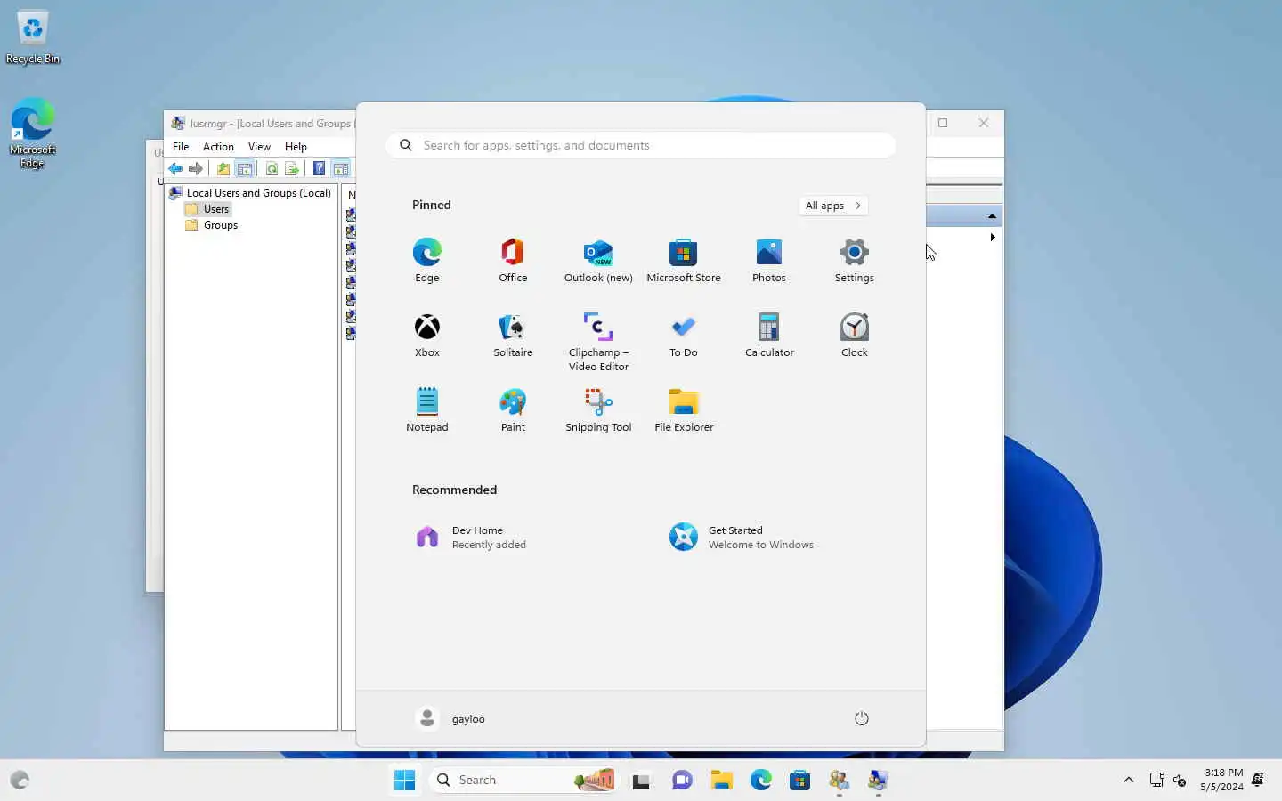Open File Explorer on the taskbar
The width and height of the screenshot is (1282, 801).
(721, 781)
